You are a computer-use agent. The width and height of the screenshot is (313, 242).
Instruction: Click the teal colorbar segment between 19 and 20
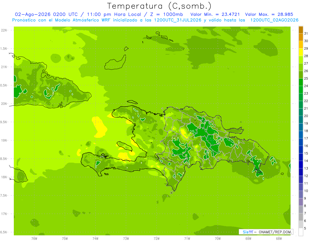click(x=301, y=120)
